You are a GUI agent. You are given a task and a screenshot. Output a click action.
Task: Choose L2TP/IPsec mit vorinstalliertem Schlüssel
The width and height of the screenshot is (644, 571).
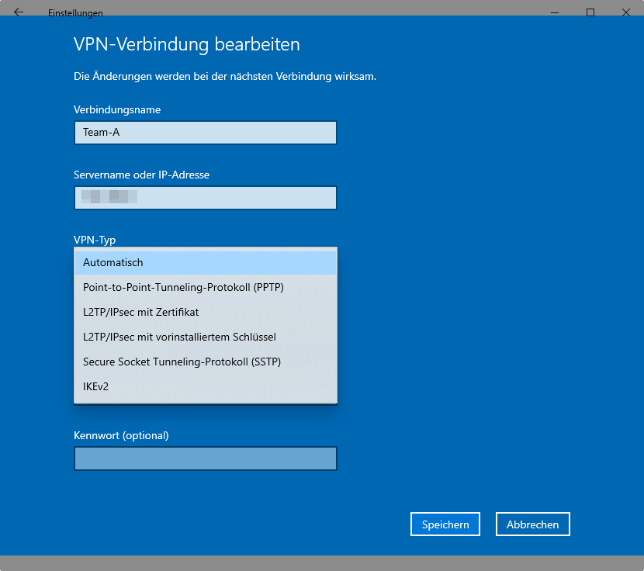tap(206, 337)
